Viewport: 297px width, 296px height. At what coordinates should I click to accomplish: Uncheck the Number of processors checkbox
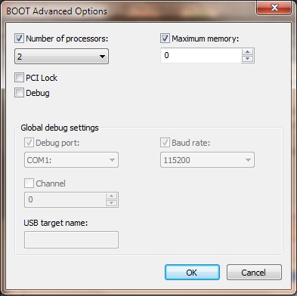19,39
